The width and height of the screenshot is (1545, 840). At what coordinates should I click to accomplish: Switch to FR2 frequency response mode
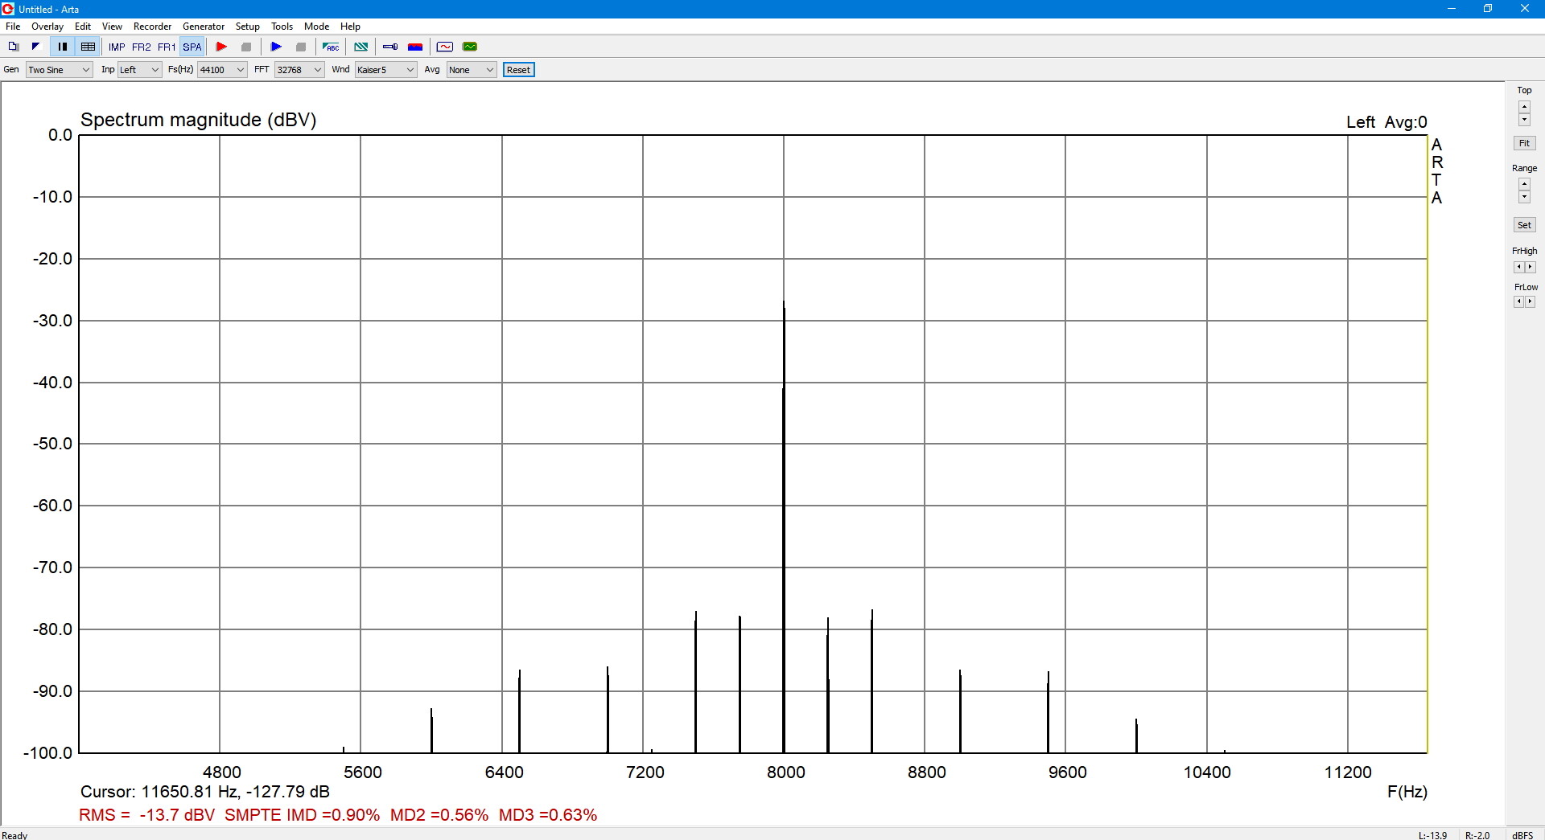coord(141,47)
